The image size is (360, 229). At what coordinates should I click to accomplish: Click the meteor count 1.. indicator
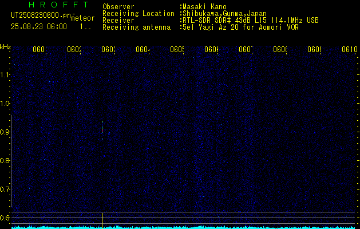click(85, 27)
